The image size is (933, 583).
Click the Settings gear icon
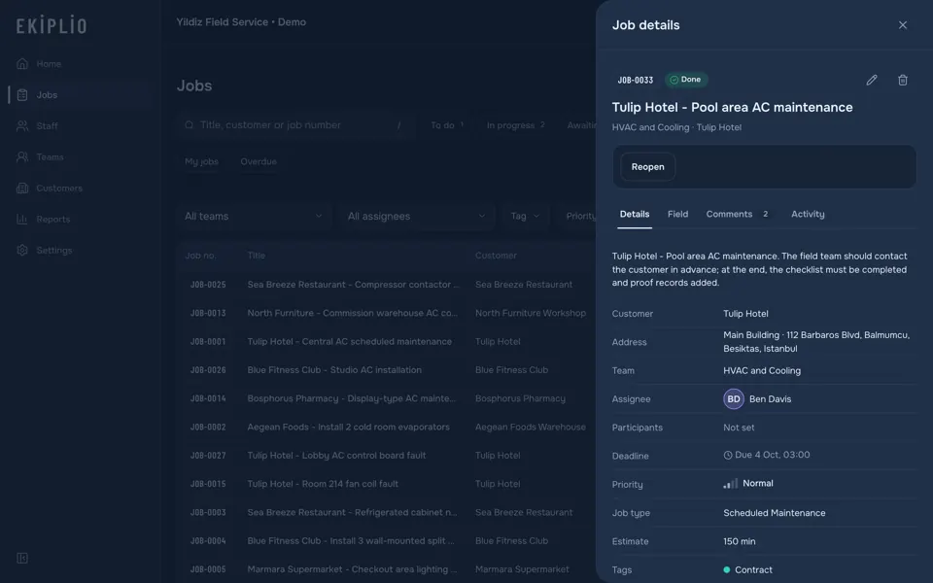[x=22, y=250]
